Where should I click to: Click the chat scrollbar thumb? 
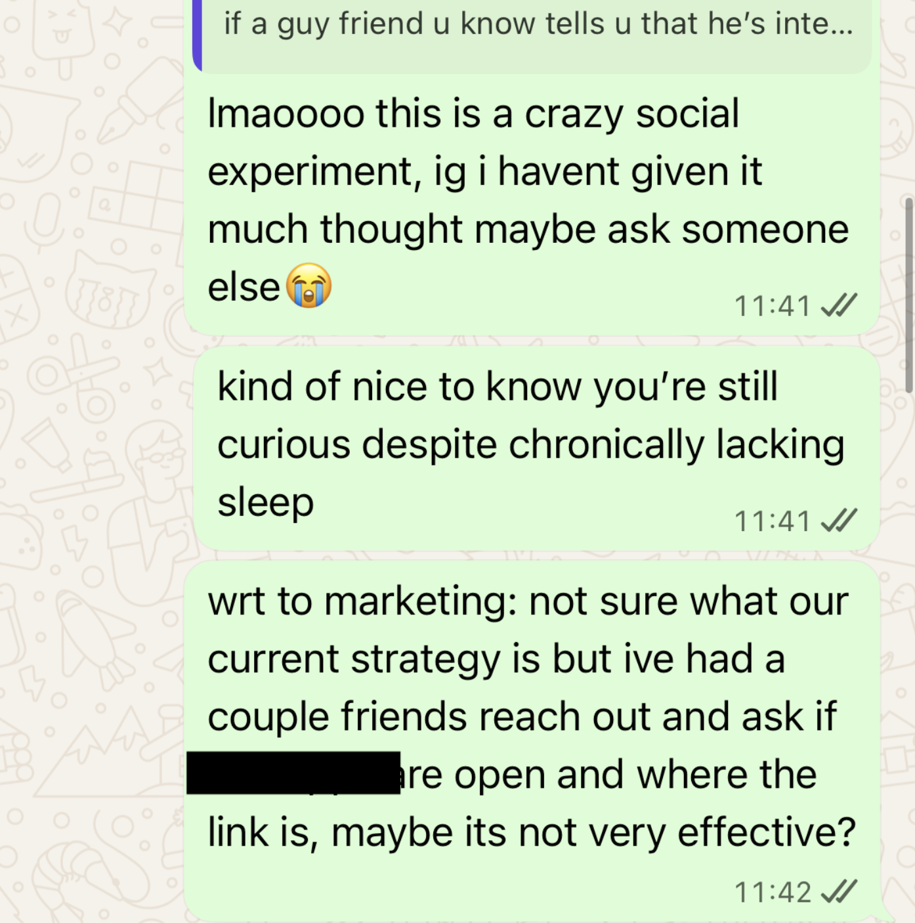tap(909, 295)
